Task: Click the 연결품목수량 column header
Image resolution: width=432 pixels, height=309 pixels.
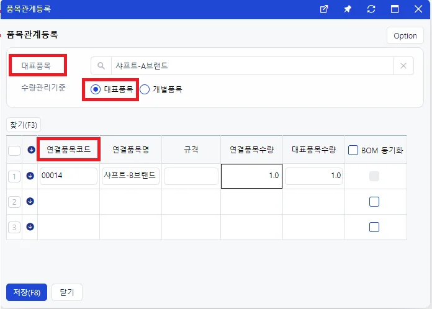Action: (x=251, y=150)
